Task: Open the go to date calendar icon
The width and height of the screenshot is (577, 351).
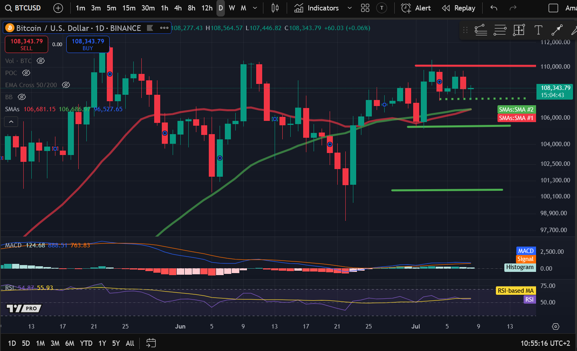Action: click(x=151, y=343)
